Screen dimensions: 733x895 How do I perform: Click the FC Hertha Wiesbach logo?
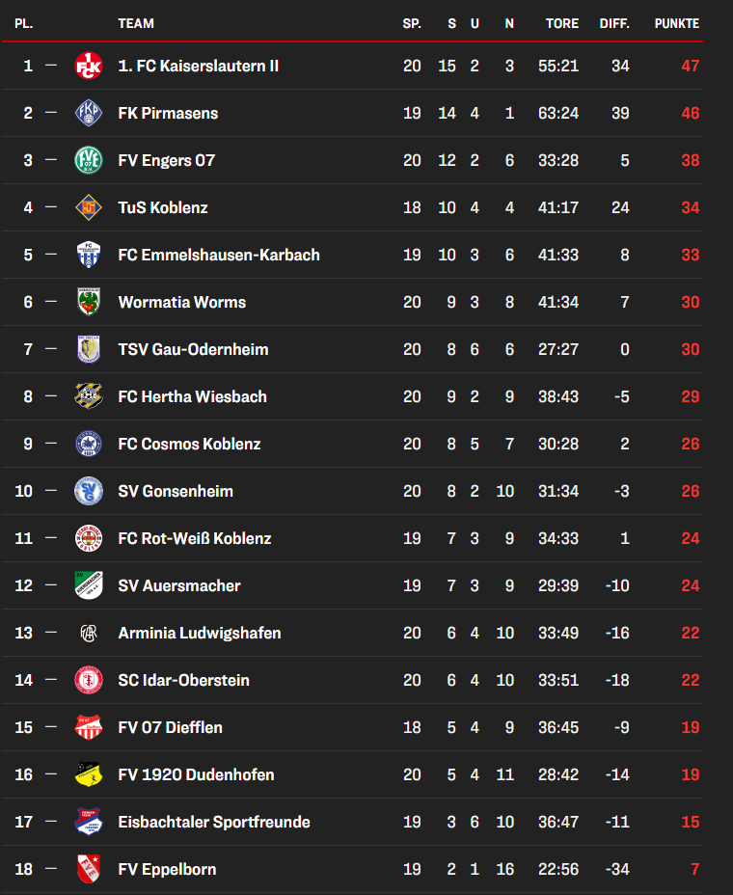point(89,396)
